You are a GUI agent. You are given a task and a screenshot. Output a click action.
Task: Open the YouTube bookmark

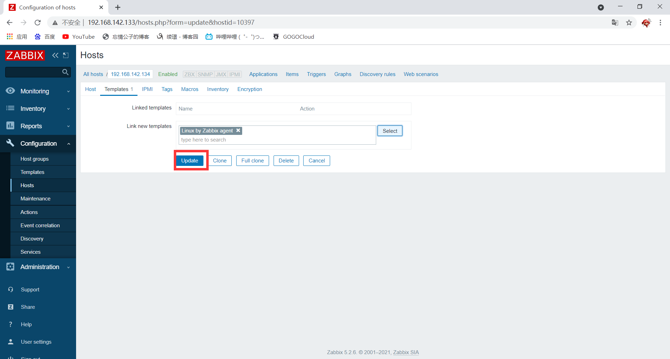[79, 37]
